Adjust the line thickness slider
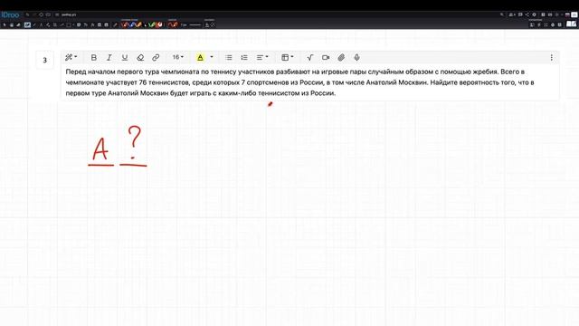Viewport: 579px width, 326px height. pyautogui.click(x=195, y=24)
